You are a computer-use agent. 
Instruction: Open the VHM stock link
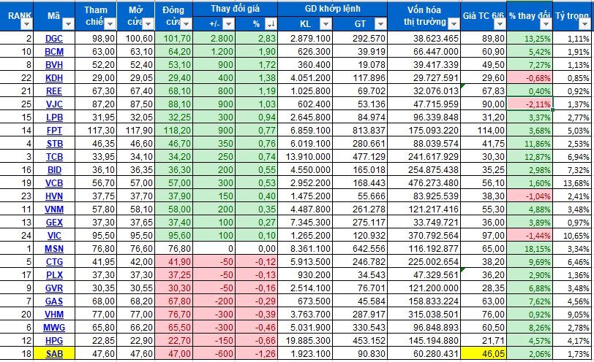(x=54, y=315)
